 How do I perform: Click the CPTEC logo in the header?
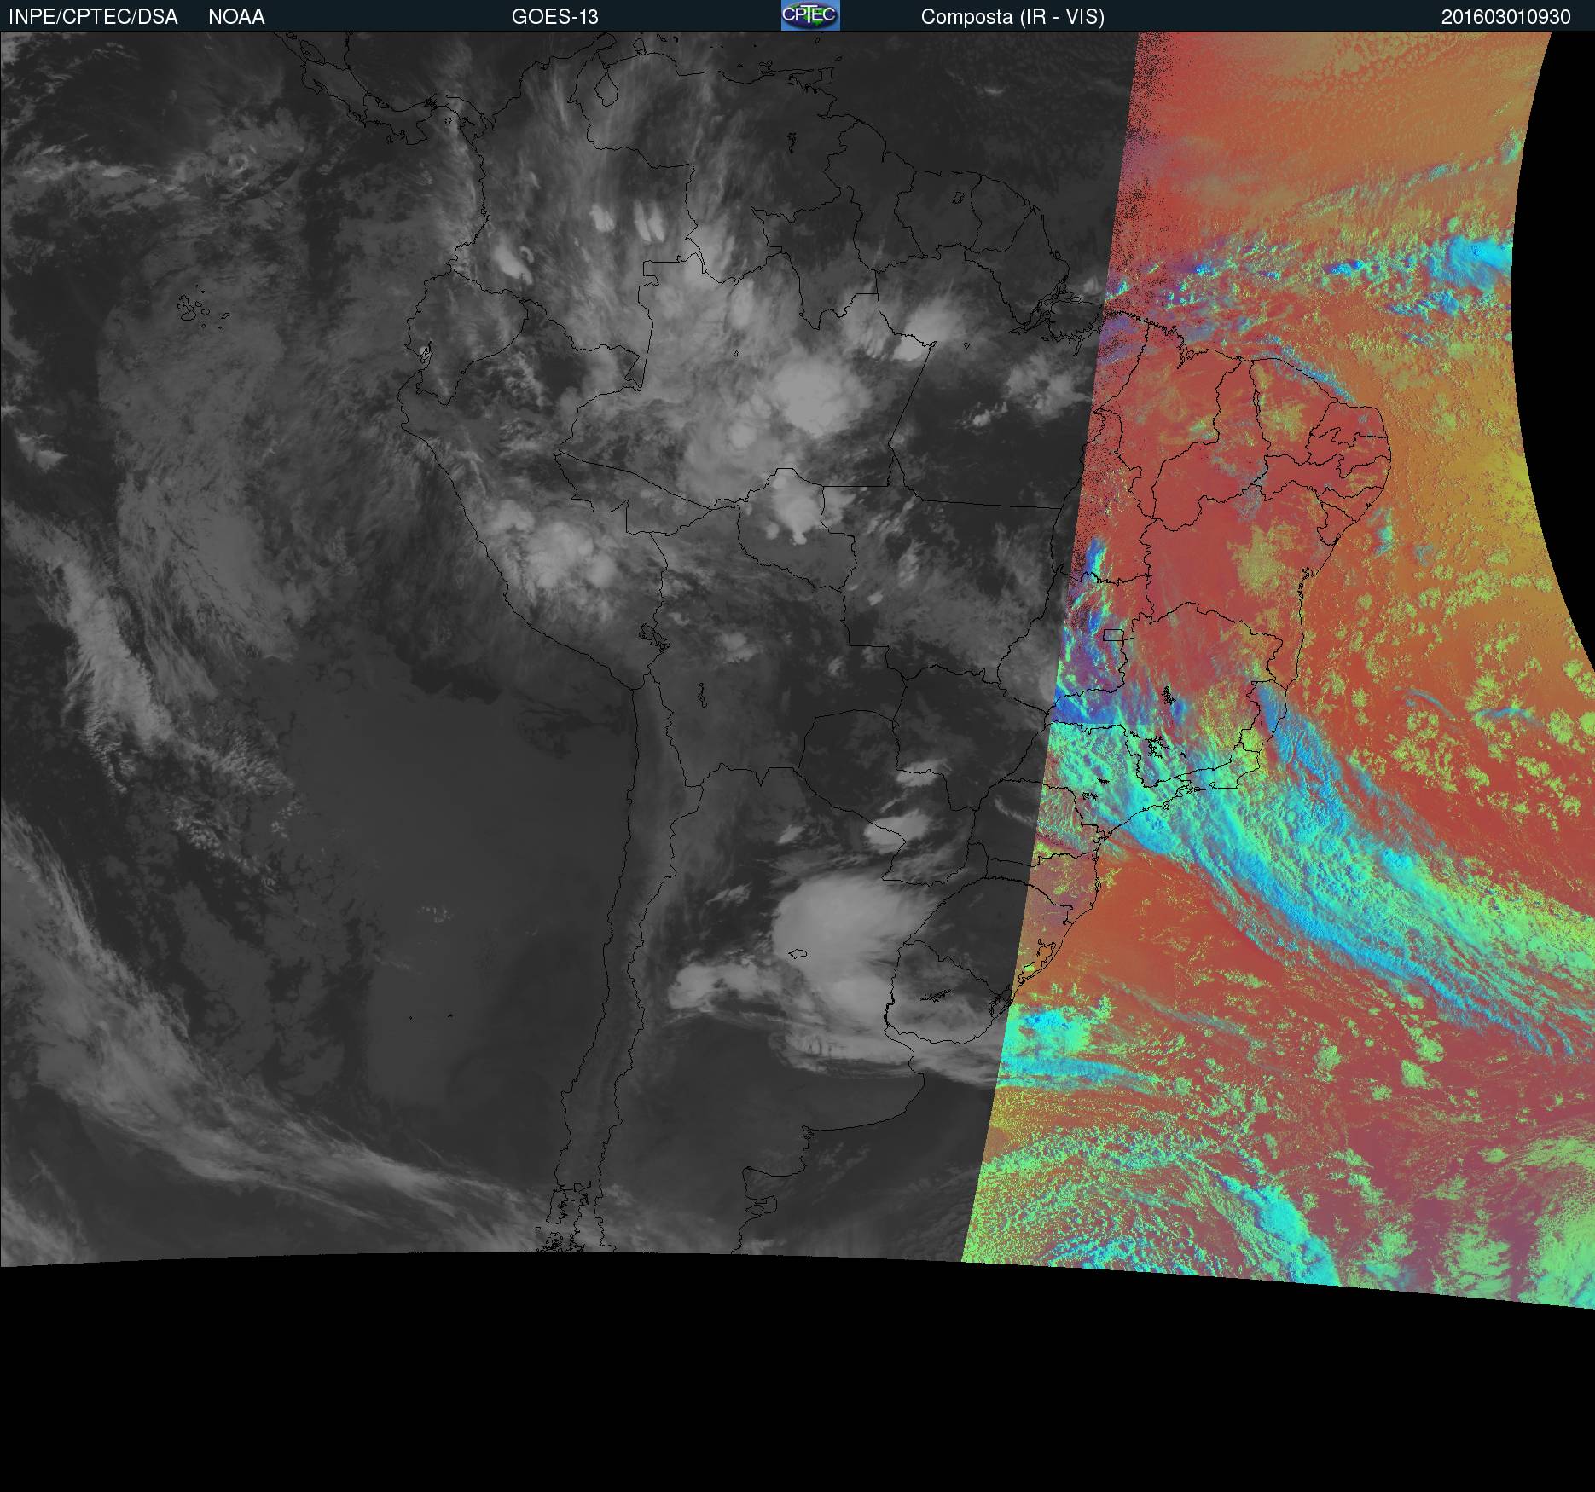810,15
